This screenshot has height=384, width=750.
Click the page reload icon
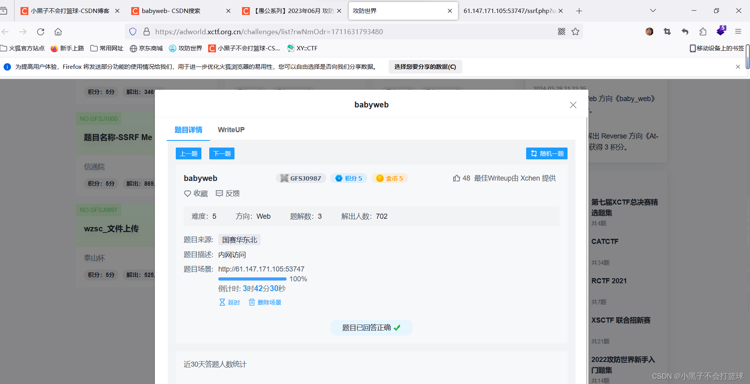tap(41, 32)
